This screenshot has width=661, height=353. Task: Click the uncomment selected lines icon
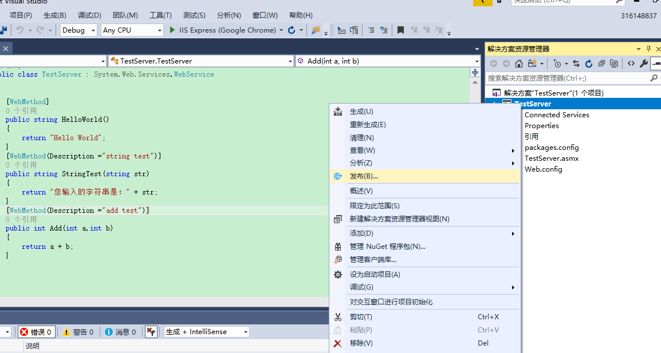point(384,30)
